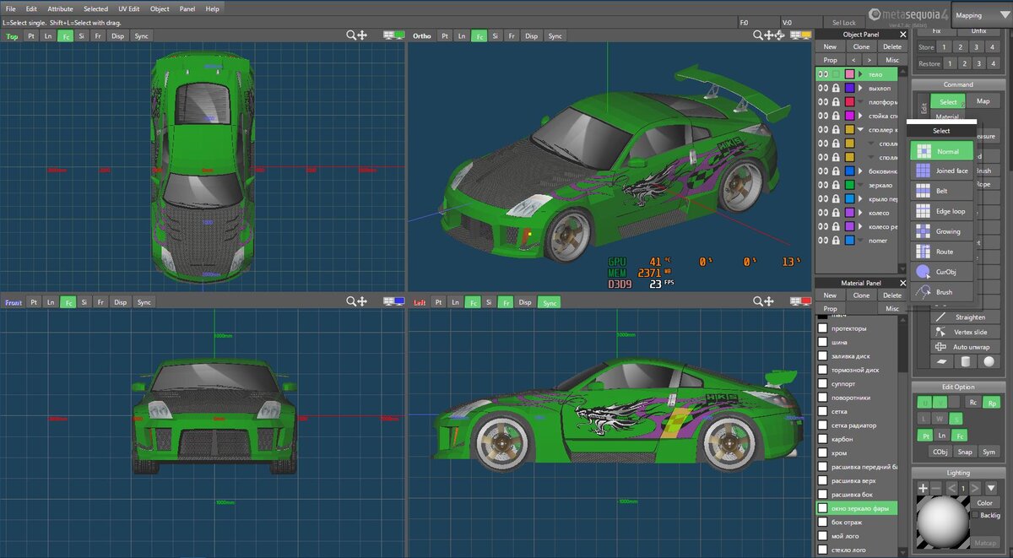Screen dimensions: 1013x558
Task: Click the green color swatch of зеркало
Action: [x=849, y=185]
